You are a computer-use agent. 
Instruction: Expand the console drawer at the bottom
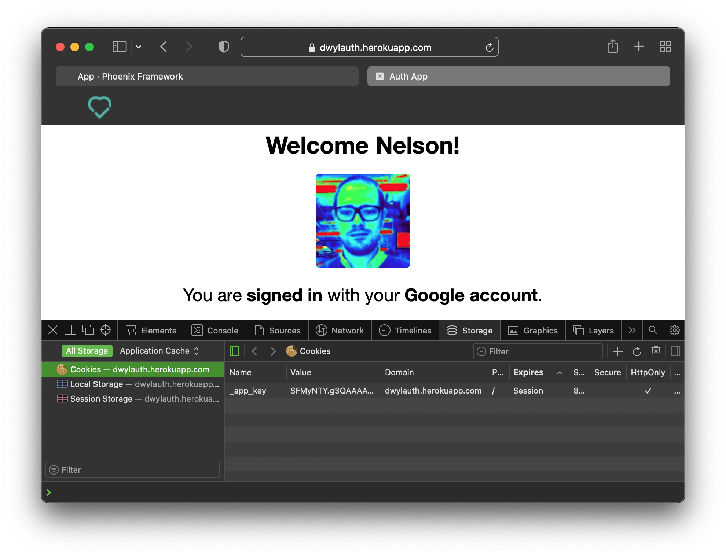(49, 492)
